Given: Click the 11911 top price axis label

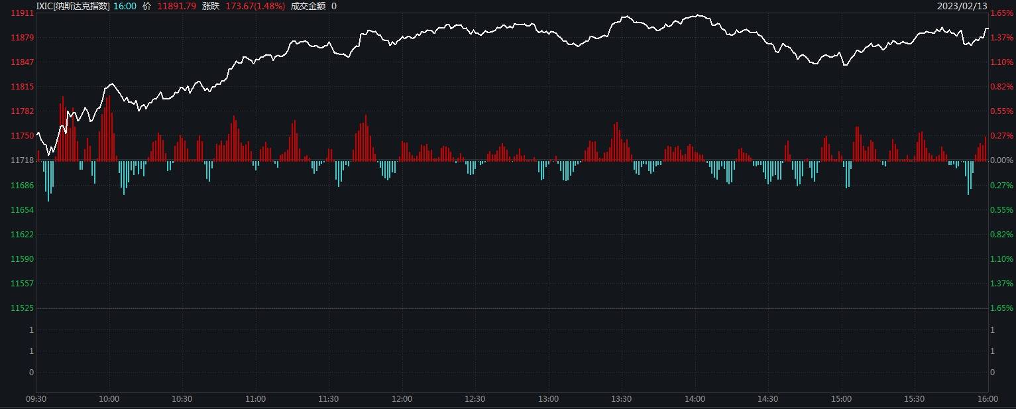Looking at the screenshot, I should (23, 13).
